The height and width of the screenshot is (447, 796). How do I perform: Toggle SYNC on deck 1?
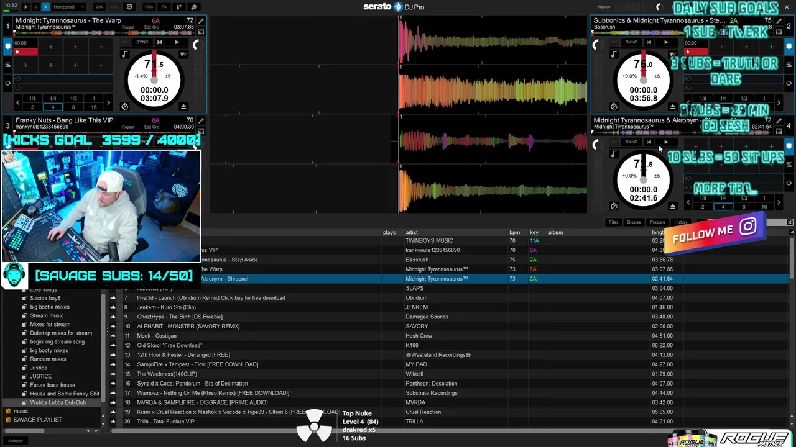(142, 42)
